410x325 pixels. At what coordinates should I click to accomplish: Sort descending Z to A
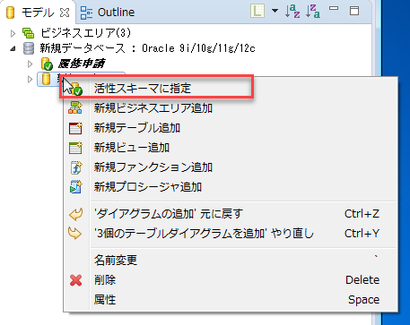coord(313,11)
